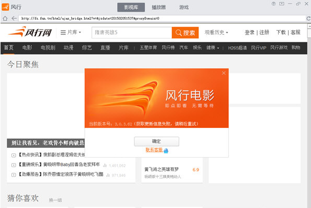
Task: Go back with the left arrow icon
Action: pyautogui.click(x=14, y=18)
